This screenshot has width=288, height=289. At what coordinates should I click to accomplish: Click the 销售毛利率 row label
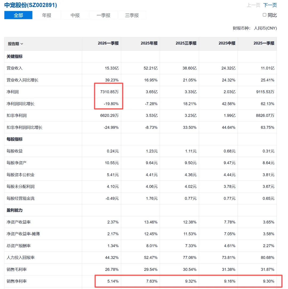click(17, 270)
